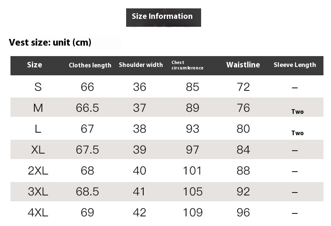Click the 66.5 clothes length value
The image size is (331, 226).
pos(88,108)
